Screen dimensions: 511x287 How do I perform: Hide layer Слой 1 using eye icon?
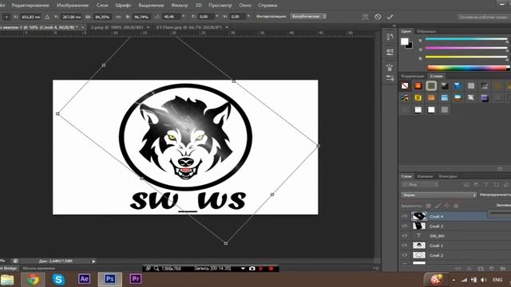[x=405, y=246]
